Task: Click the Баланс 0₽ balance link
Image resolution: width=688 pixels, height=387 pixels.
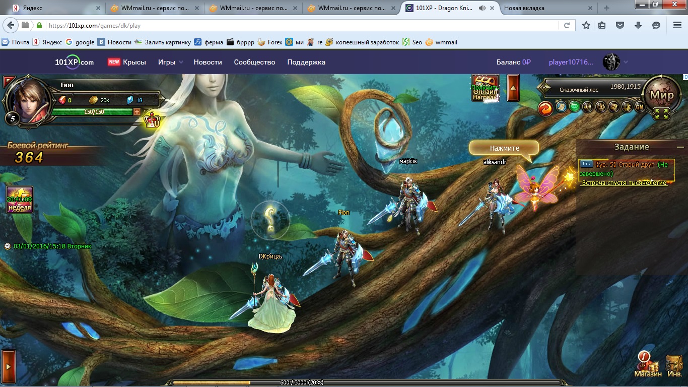Action: coord(514,62)
